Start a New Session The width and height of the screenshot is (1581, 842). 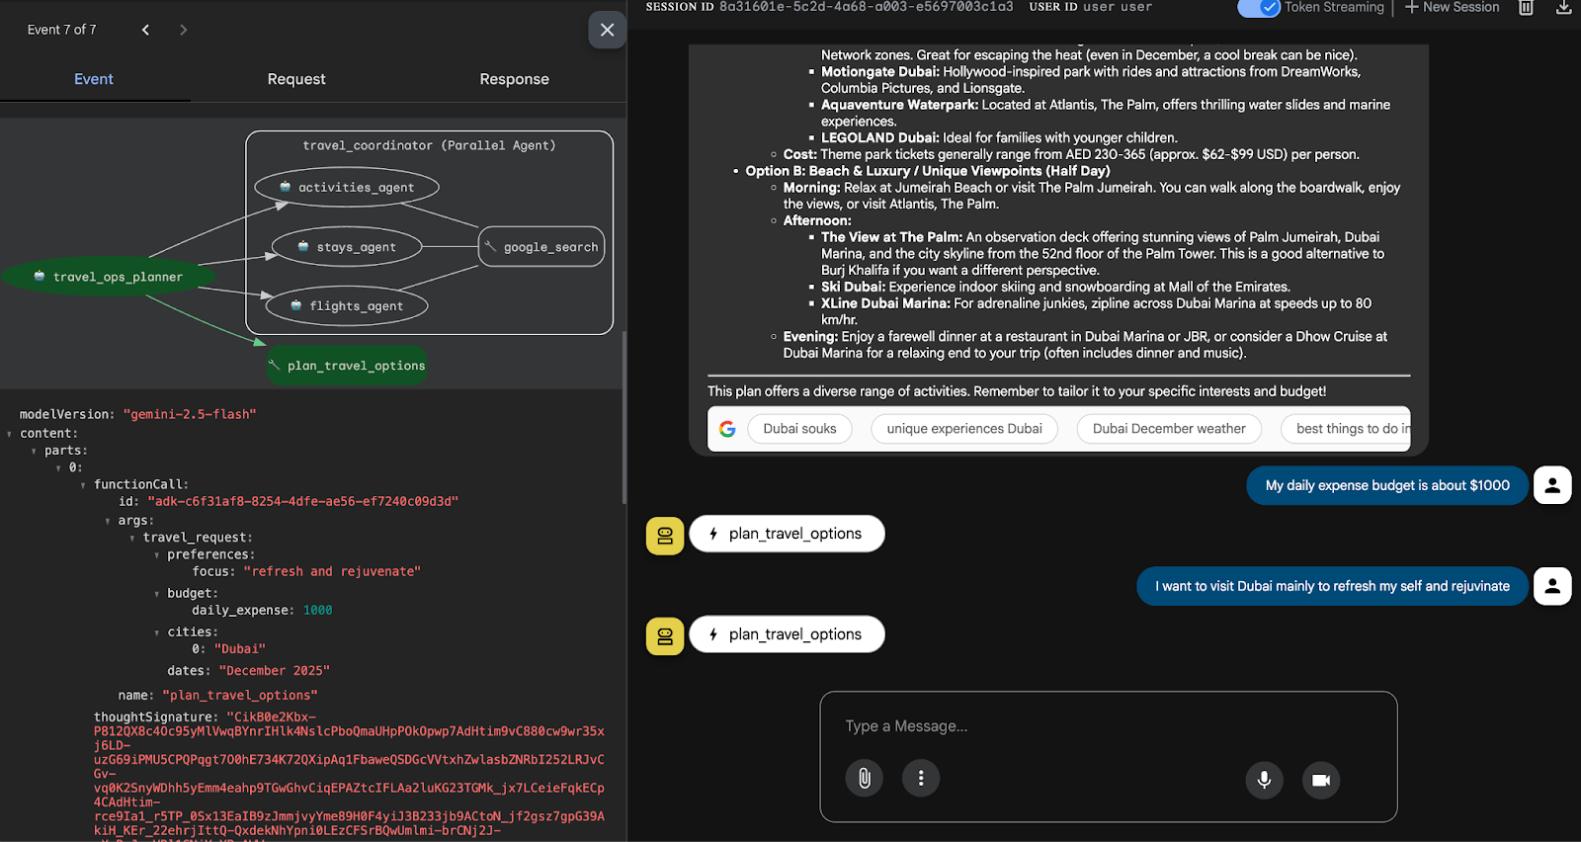click(x=1452, y=8)
